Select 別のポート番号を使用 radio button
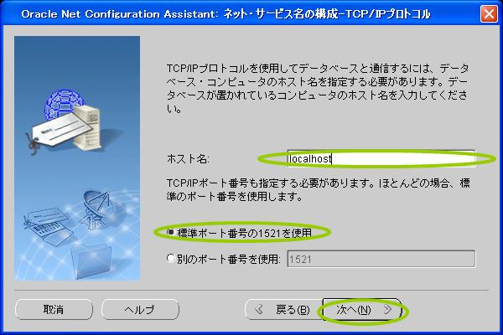The width and height of the screenshot is (503, 335). 171,259
